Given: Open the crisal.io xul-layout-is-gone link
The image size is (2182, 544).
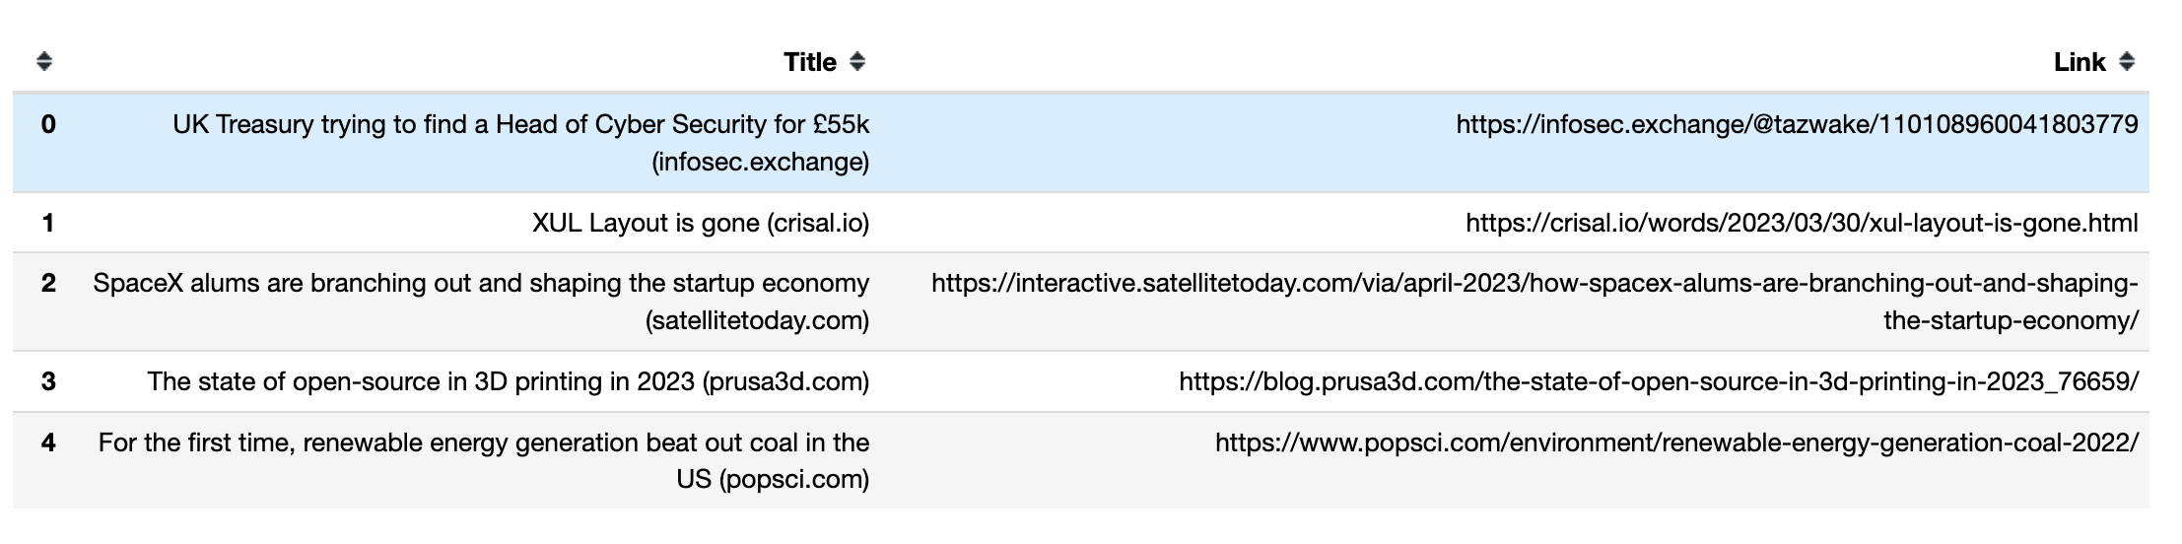Looking at the screenshot, I should 1801,223.
